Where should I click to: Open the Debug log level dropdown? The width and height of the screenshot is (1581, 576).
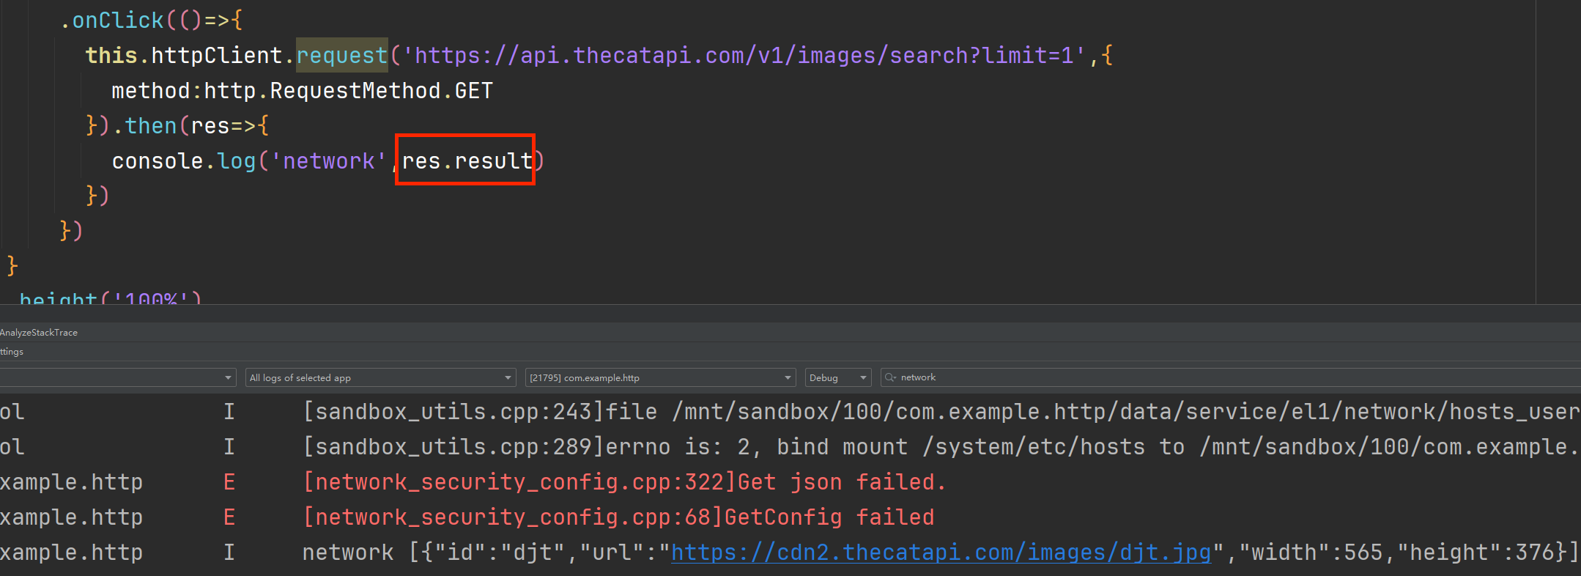point(838,377)
